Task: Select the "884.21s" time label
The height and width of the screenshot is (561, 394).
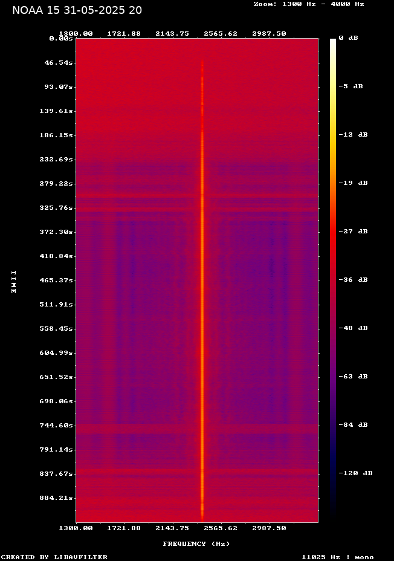Action: [56, 498]
